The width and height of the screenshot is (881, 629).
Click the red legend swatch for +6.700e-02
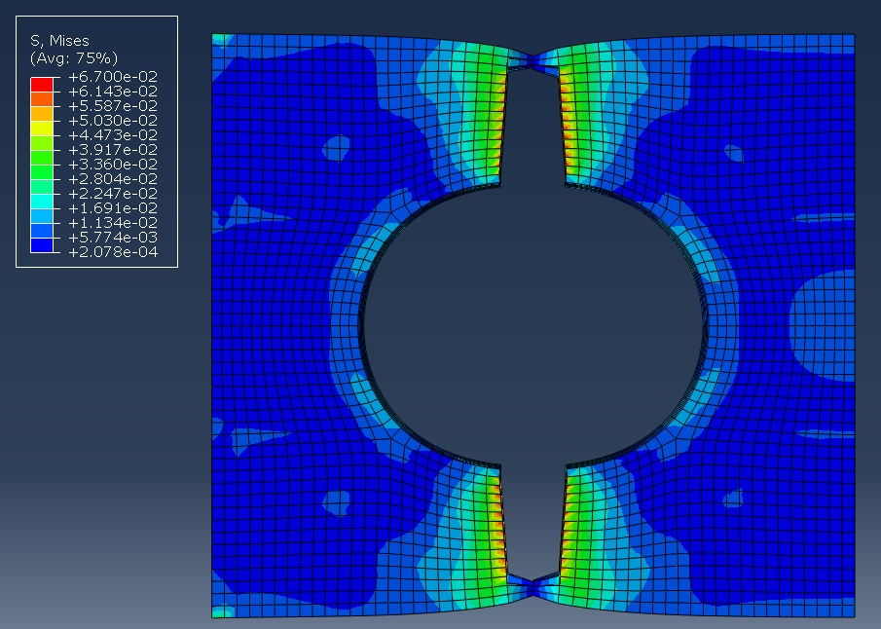click(42, 85)
